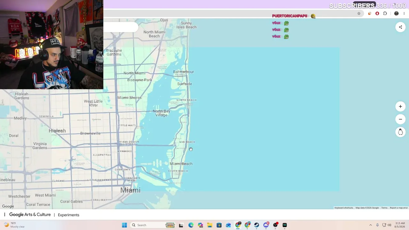The width and height of the screenshot is (409, 230).
Task: Click Report a map error
Action: (x=399, y=208)
